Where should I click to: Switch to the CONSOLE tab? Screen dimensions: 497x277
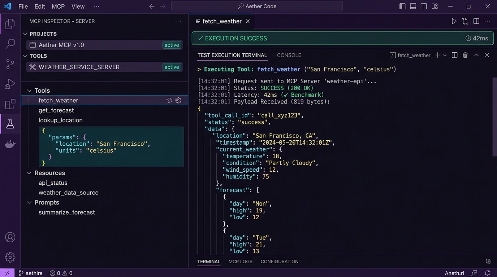point(289,55)
